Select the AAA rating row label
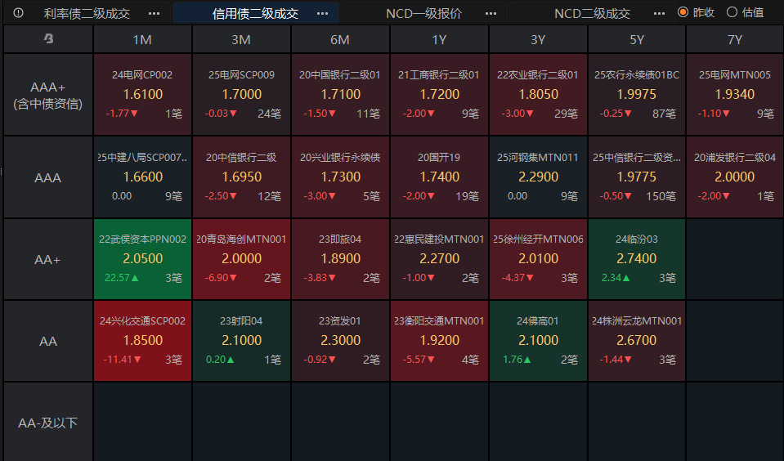The image size is (784, 461). tap(48, 177)
